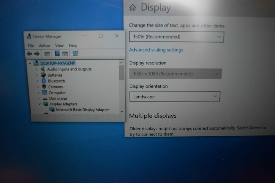The image size is (275, 183).
Task: Collapse the Display adapters node arrow
Action: [39, 104]
